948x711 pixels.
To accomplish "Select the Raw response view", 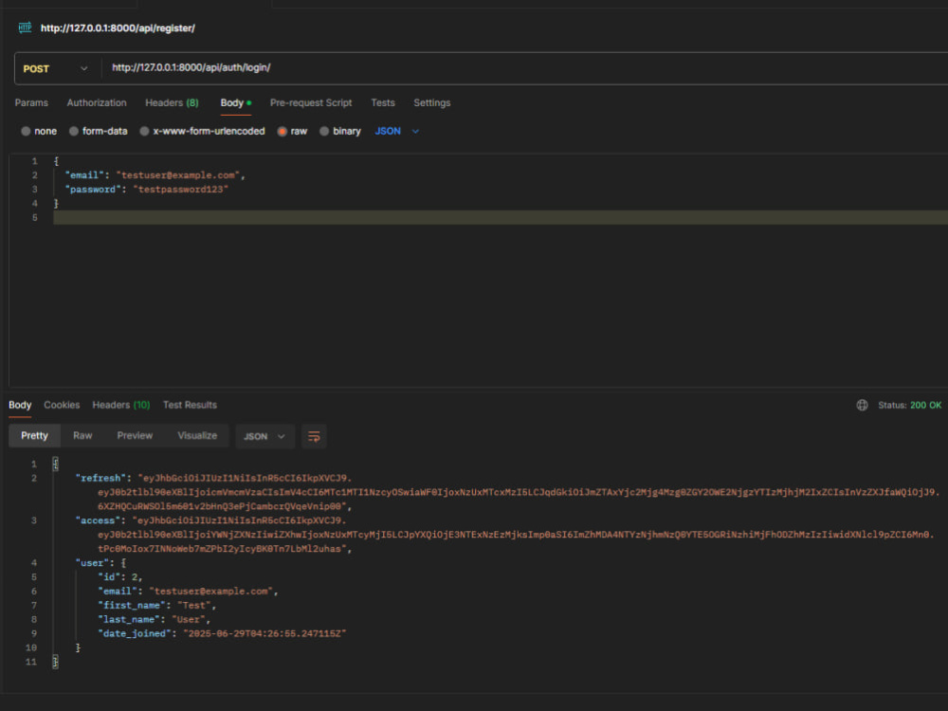I will 82,436.
